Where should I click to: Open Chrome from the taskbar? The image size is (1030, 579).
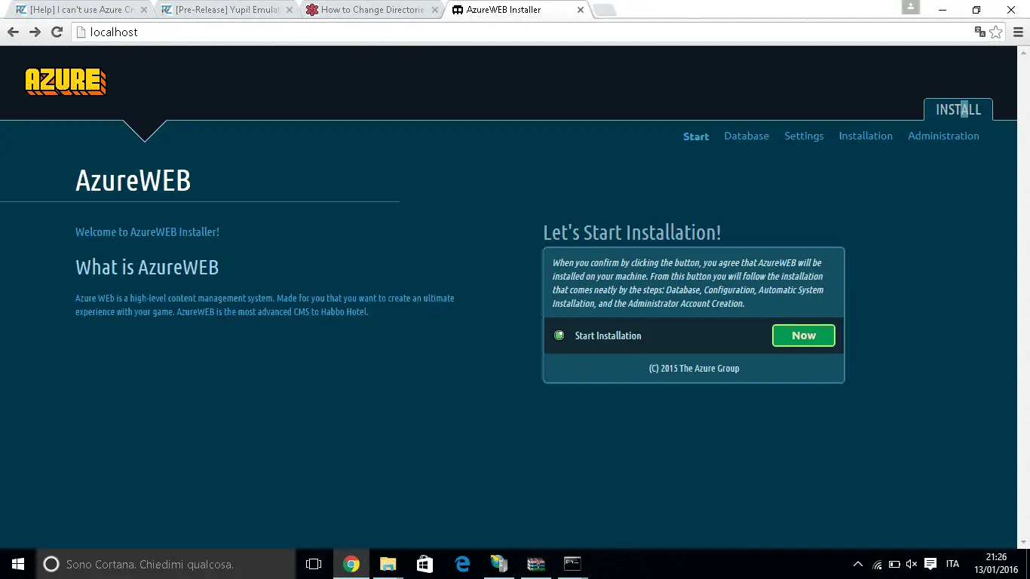(x=351, y=564)
